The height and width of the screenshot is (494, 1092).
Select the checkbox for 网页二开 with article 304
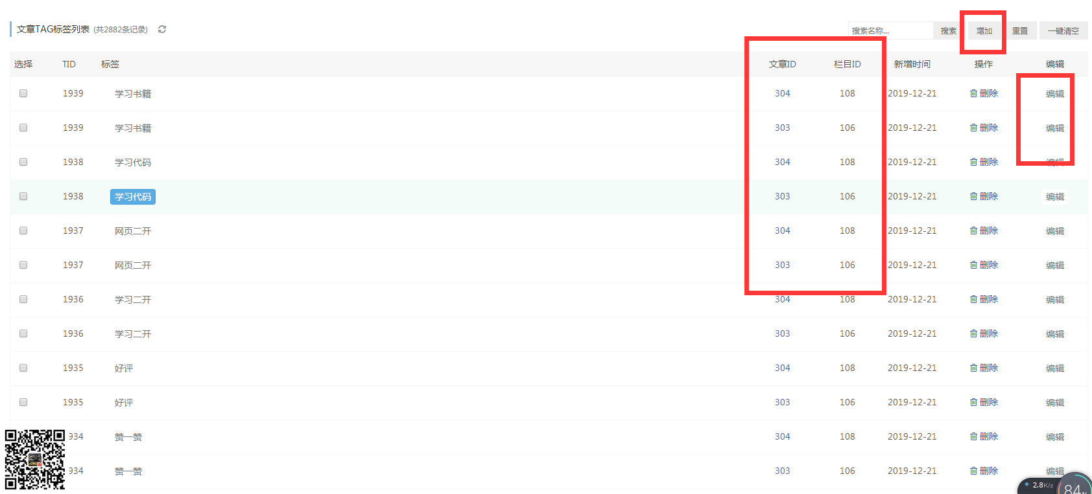pyautogui.click(x=23, y=230)
